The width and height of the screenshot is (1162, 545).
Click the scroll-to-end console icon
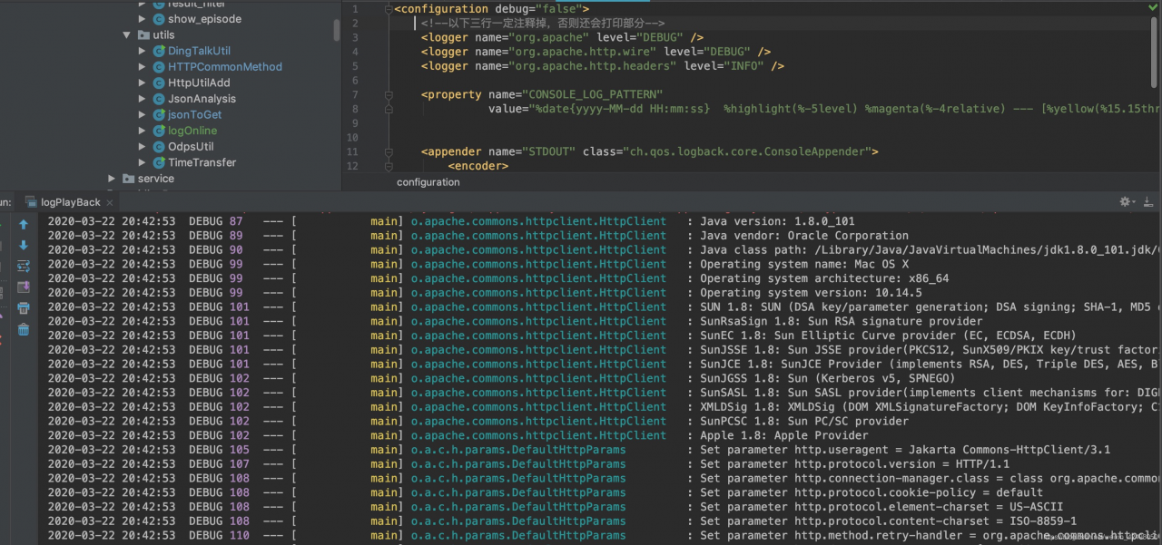click(x=24, y=287)
